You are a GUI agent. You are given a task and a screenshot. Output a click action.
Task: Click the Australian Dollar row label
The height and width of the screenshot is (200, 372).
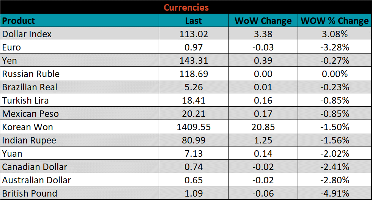point(36,180)
